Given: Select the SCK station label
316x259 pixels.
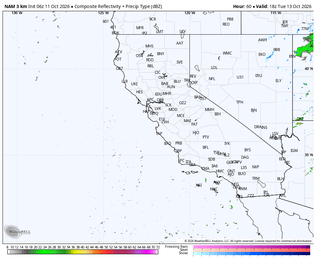Looking at the screenshot, I should [168, 105].
